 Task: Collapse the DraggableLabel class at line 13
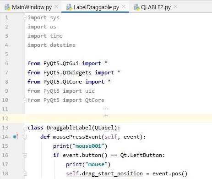tap(25, 128)
